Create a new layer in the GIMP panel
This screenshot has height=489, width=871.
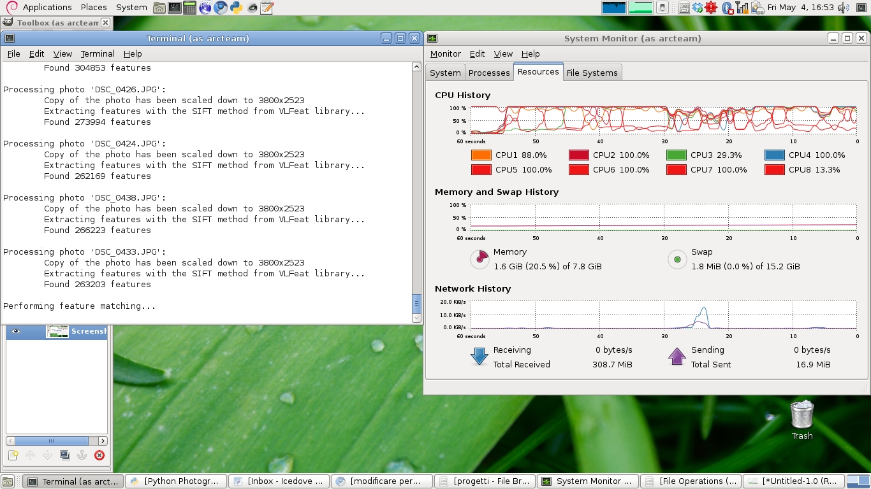tap(12, 455)
